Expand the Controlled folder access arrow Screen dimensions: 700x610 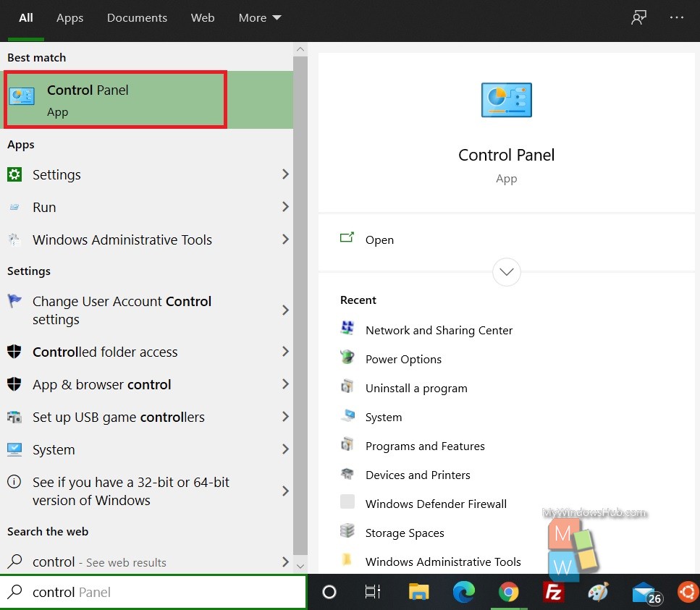click(285, 352)
